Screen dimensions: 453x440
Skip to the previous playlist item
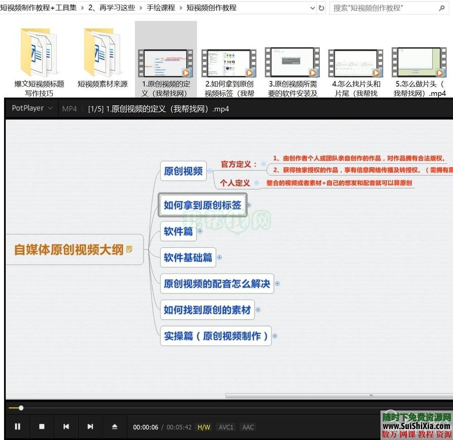click(66, 427)
